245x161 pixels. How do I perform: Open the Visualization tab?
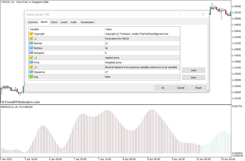tap(87, 22)
